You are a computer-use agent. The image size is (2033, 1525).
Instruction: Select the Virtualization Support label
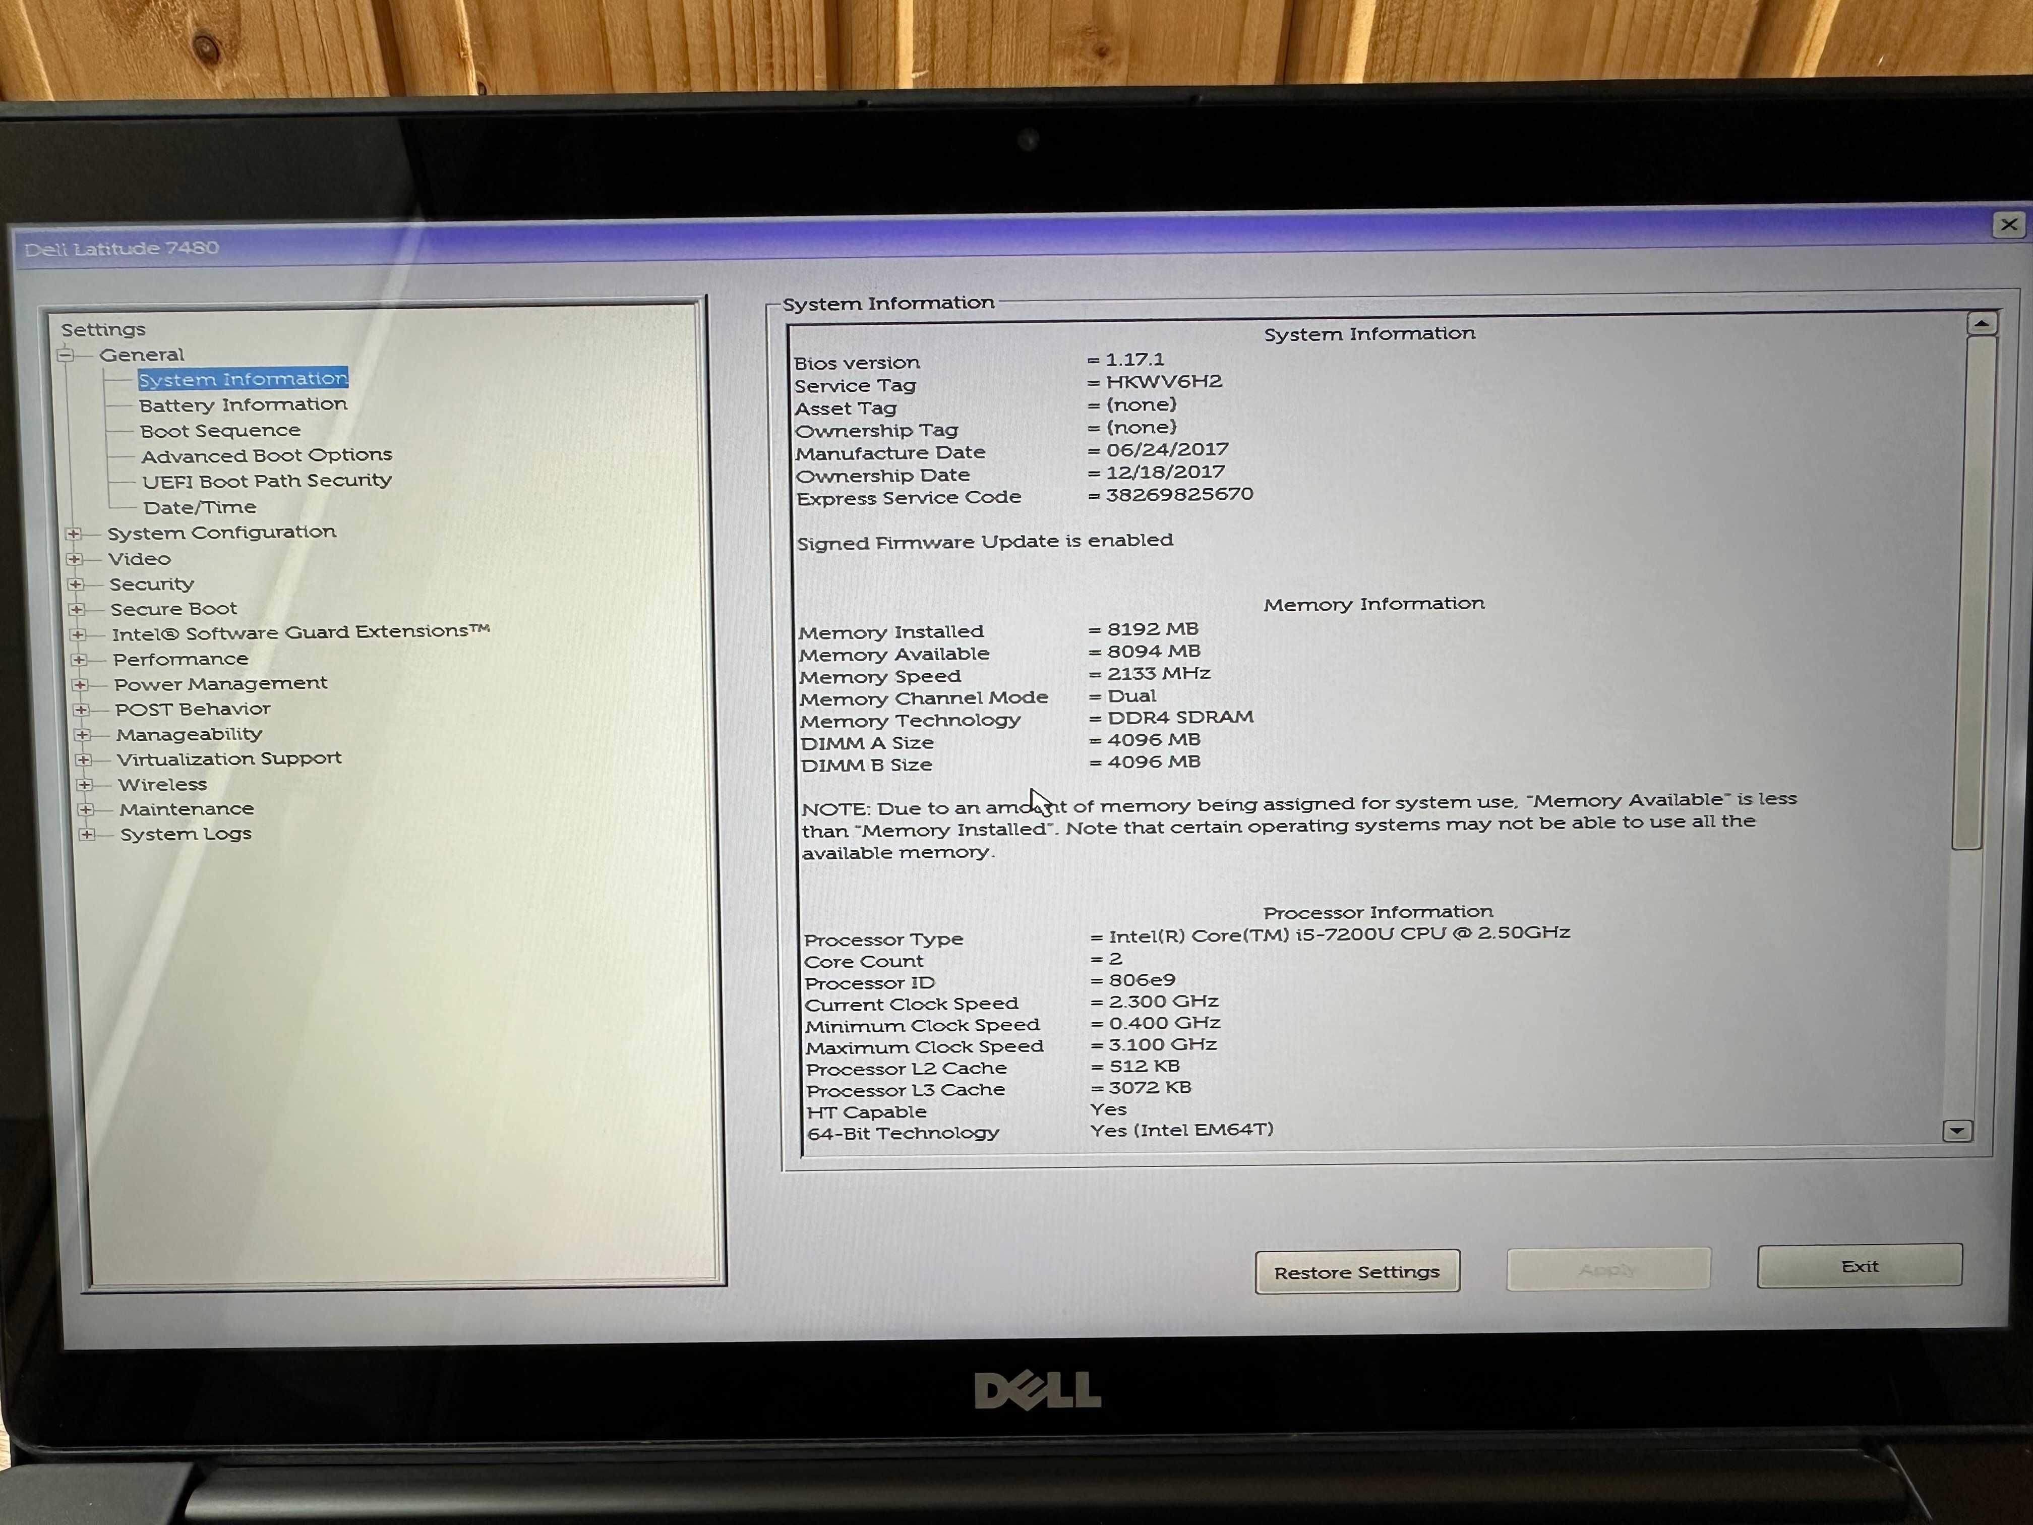[229, 758]
